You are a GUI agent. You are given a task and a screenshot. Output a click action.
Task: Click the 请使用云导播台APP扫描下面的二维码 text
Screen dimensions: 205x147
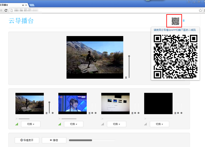175,30
